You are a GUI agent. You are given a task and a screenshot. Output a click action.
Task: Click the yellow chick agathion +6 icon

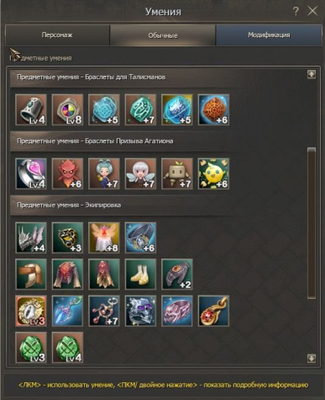coord(213,173)
